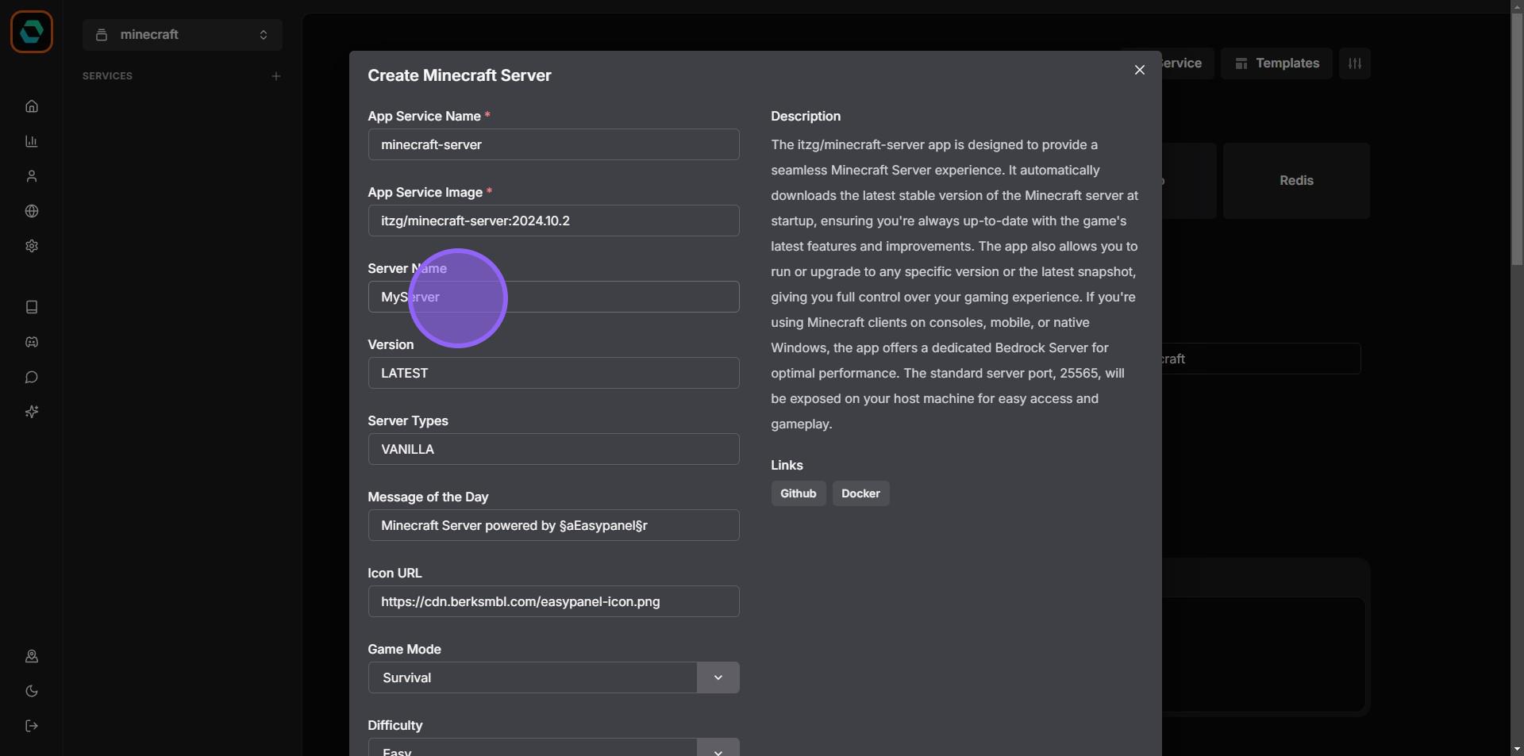Focus the App Service Image field
The width and height of the screenshot is (1524, 756).
pyautogui.click(x=553, y=221)
